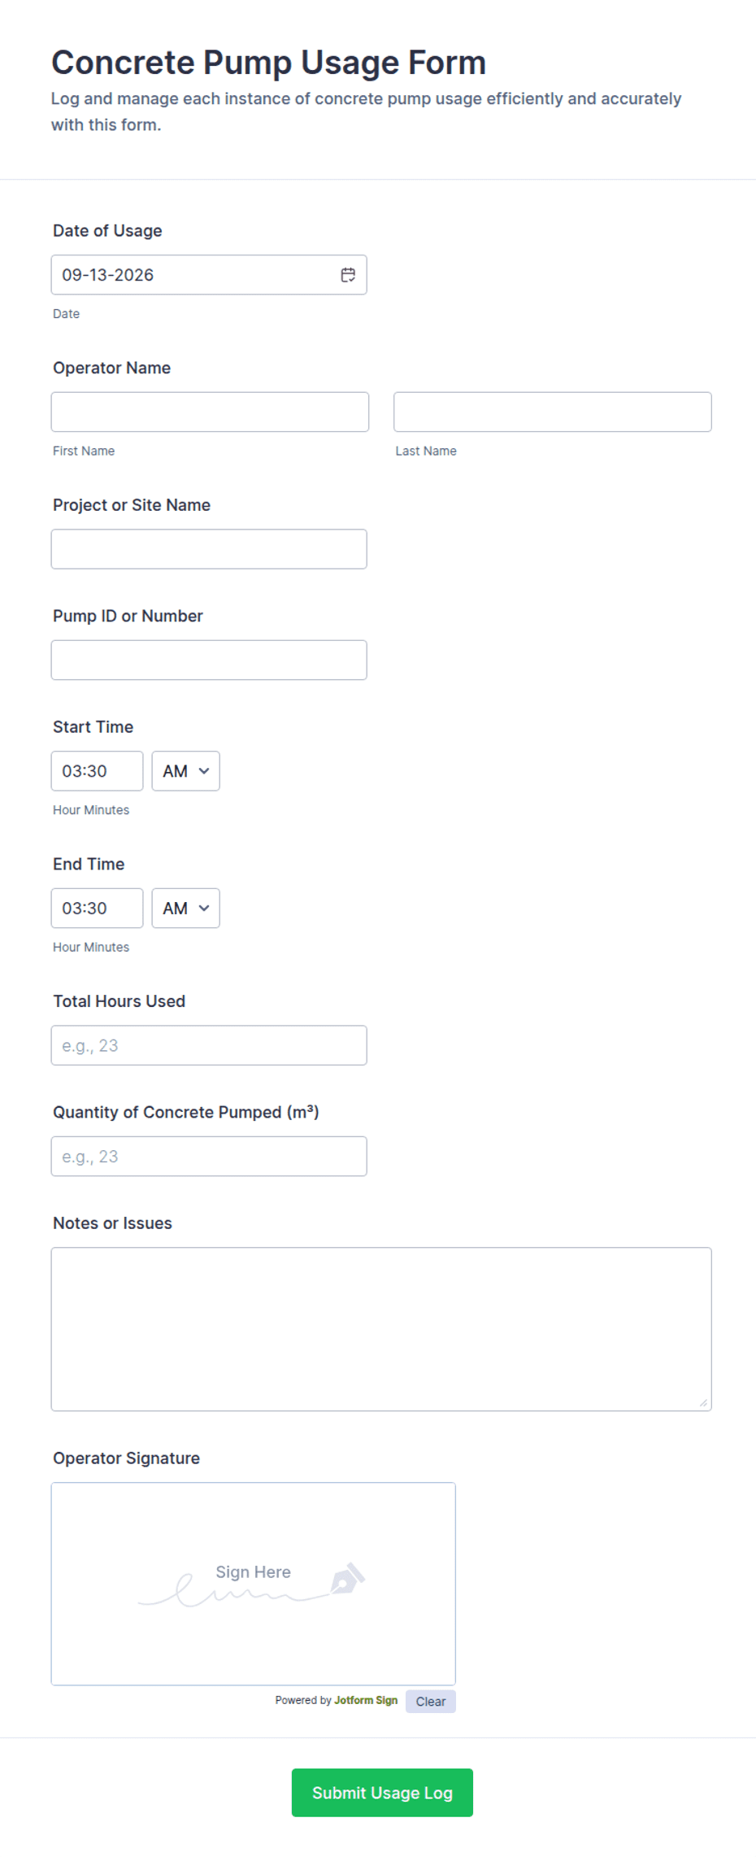
Task: Click the Operator Signature pad
Action: click(x=254, y=1584)
